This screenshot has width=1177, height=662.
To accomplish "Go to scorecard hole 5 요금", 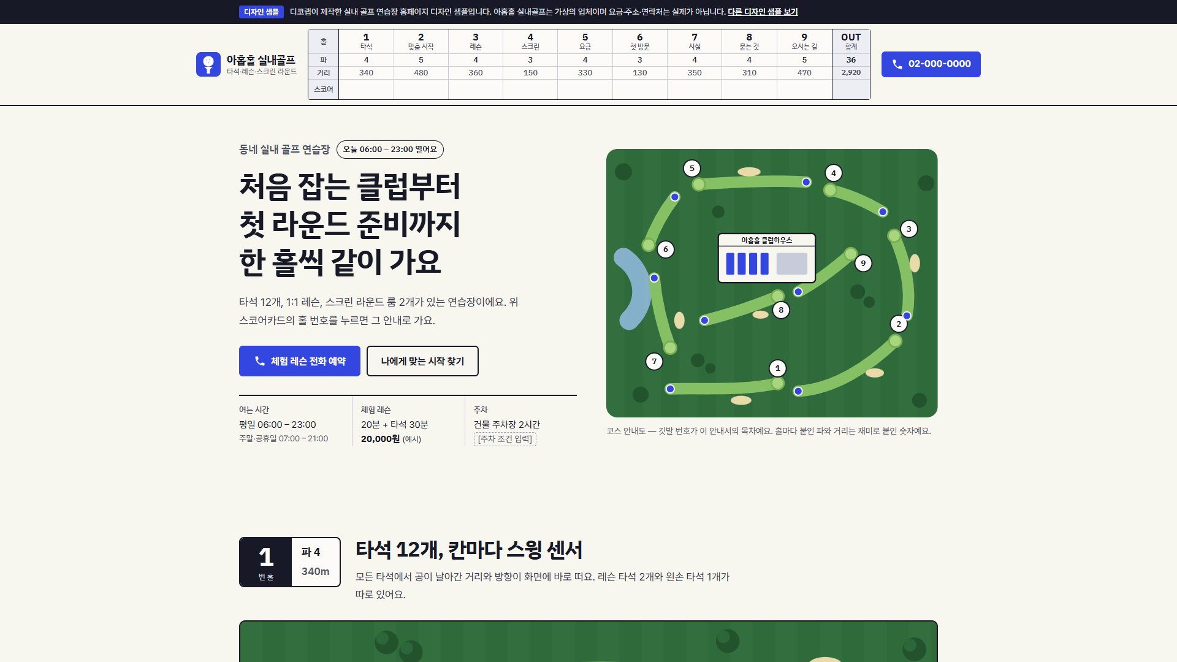I will [585, 41].
